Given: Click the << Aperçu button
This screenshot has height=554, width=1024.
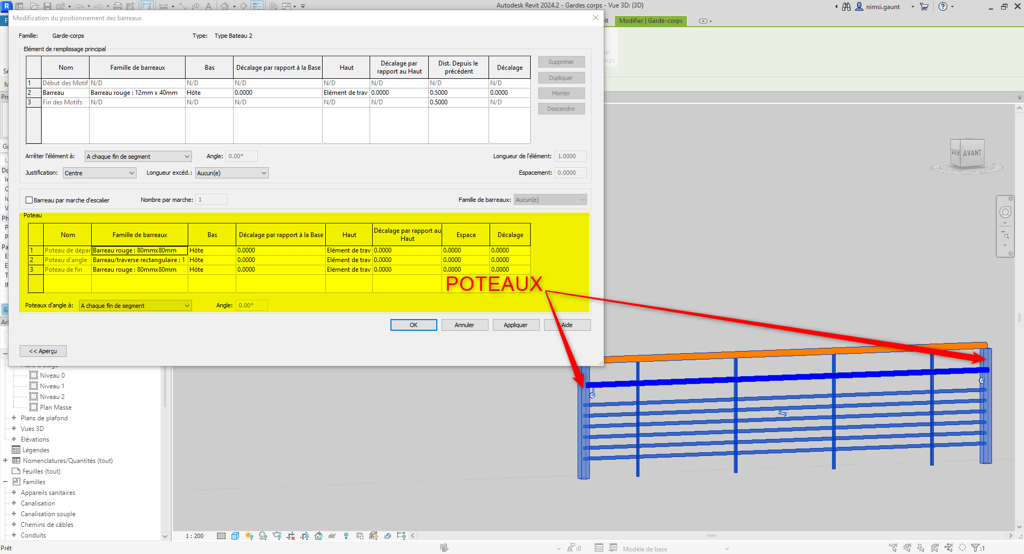Looking at the screenshot, I should point(43,351).
